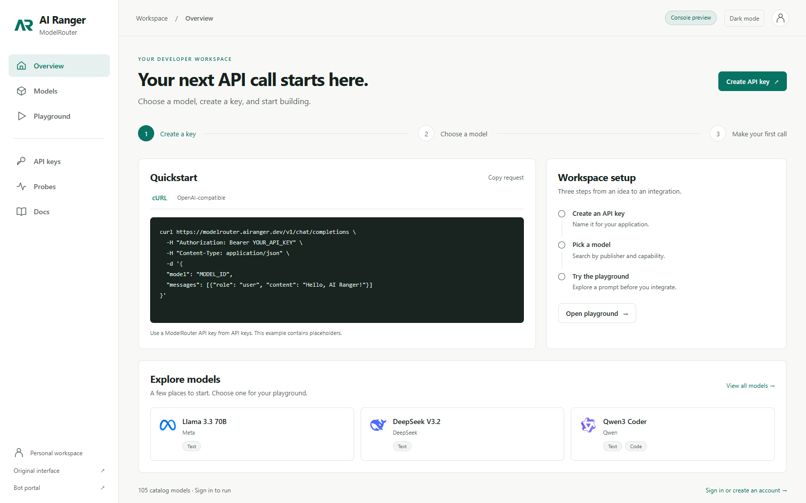The height and width of the screenshot is (503, 806).
Task: Click the AI Ranger logo icon
Action: coord(24,25)
